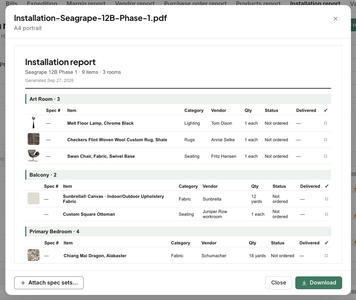Image resolution: width=356 pixels, height=300 pixels.
Task: Select the Installation report tab
Action: (315, 3)
